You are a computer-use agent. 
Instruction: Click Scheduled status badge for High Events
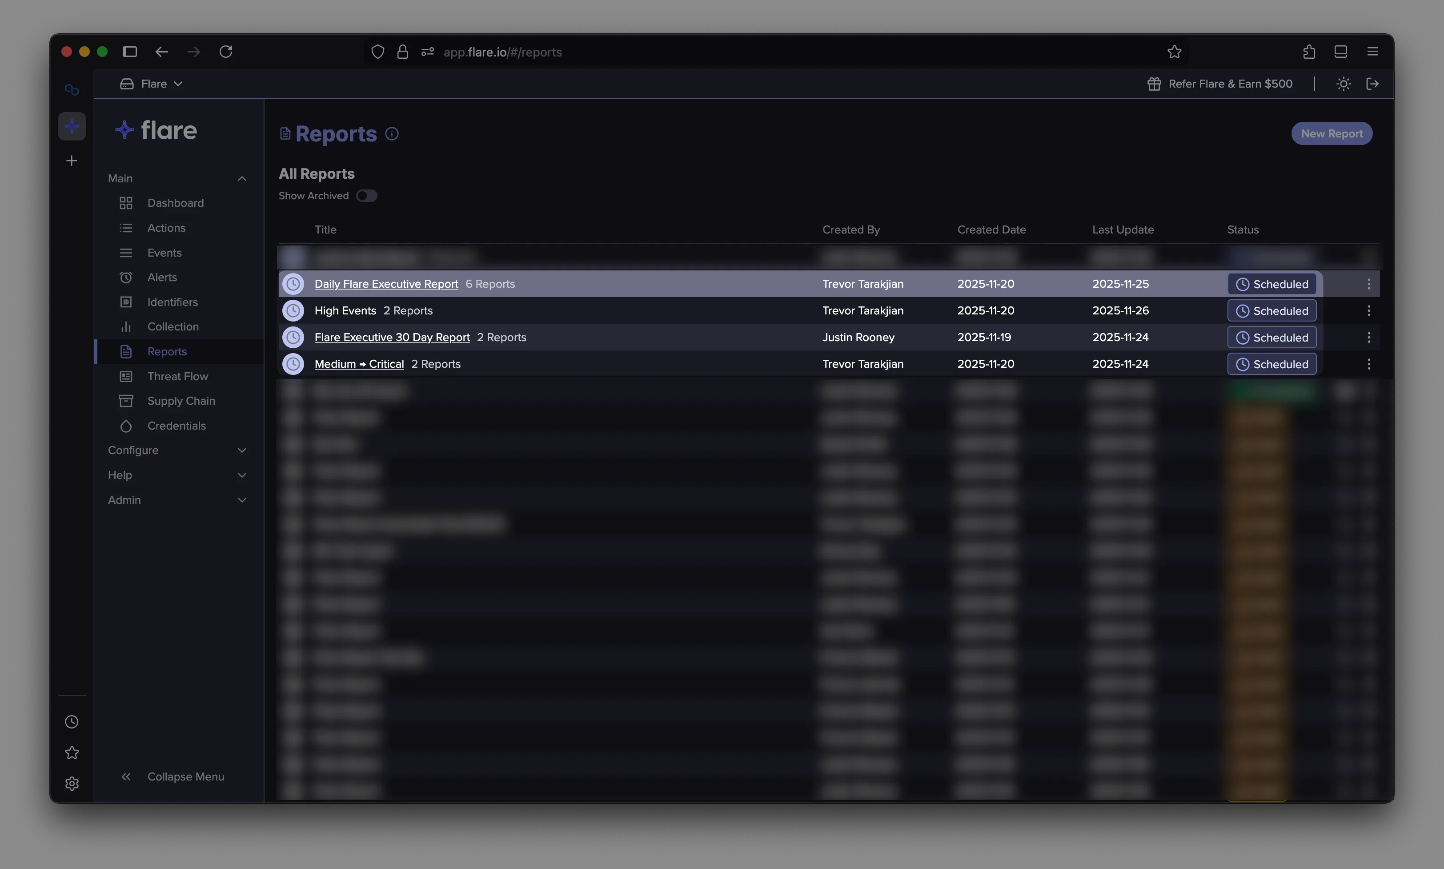[x=1272, y=311]
